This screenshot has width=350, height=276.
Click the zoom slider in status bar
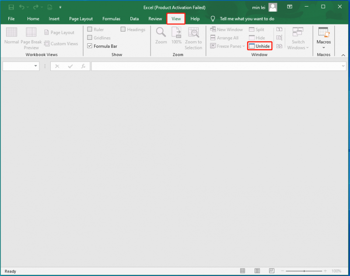pos(304,271)
